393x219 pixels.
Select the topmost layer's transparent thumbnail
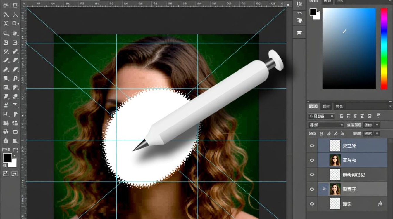point(335,145)
